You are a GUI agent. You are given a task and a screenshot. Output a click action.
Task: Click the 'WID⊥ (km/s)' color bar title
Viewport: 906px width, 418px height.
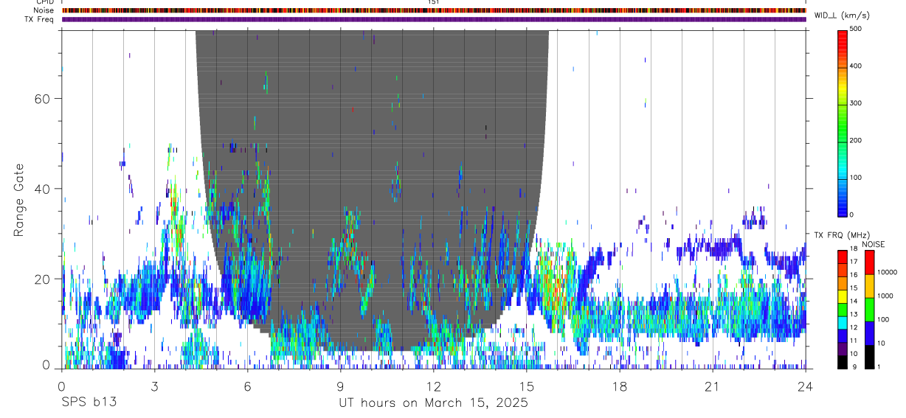tap(844, 15)
